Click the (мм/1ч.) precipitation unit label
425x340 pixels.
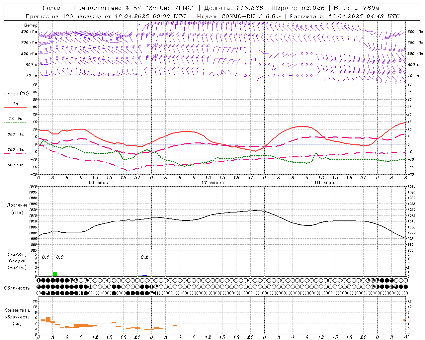pos(17,267)
